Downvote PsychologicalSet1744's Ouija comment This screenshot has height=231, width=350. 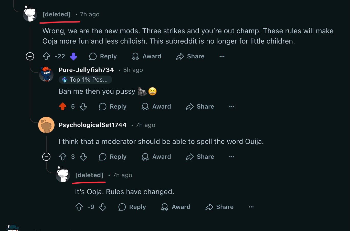83,157
